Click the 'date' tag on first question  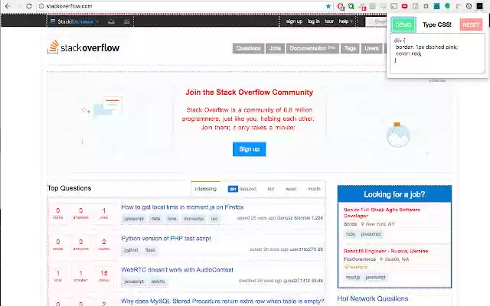(x=155, y=219)
